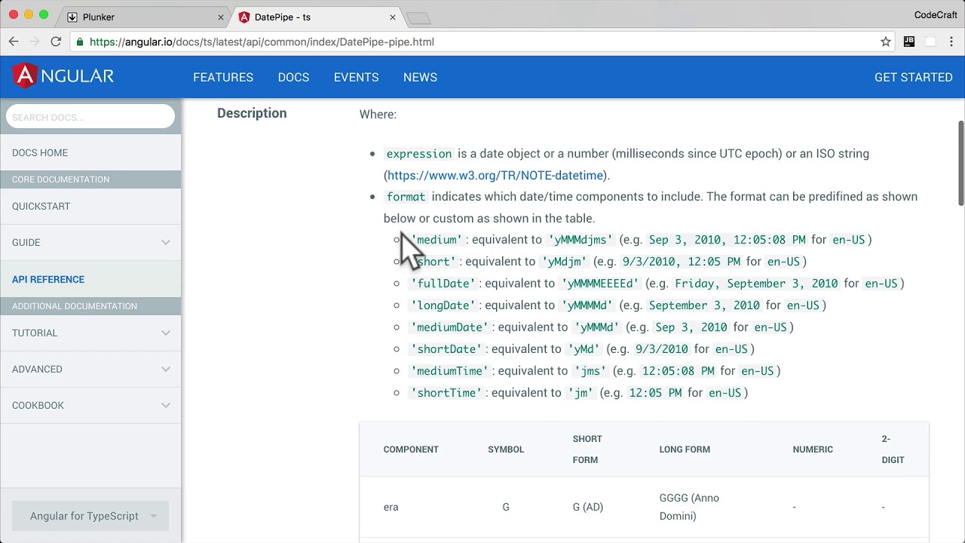Expand the Cookbook sidebar section
The height and width of the screenshot is (543, 965).
pos(165,405)
